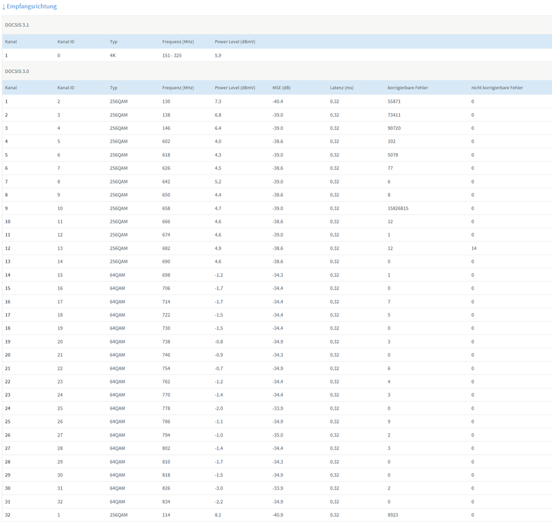The height and width of the screenshot is (529, 552).
Task: Select the DOCSIS 3.0 section header
Action: [x=17, y=71]
